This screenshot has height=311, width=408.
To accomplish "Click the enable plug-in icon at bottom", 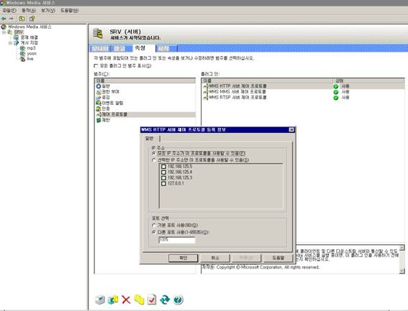I will click(x=100, y=300).
